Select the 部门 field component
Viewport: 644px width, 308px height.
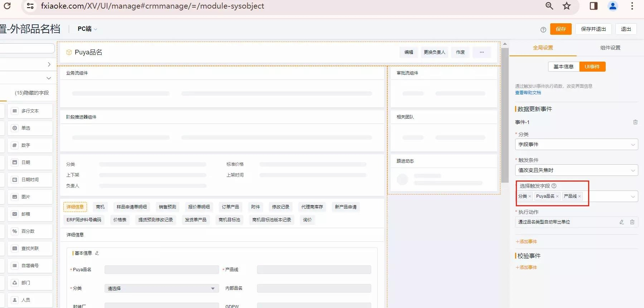tap(30, 283)
